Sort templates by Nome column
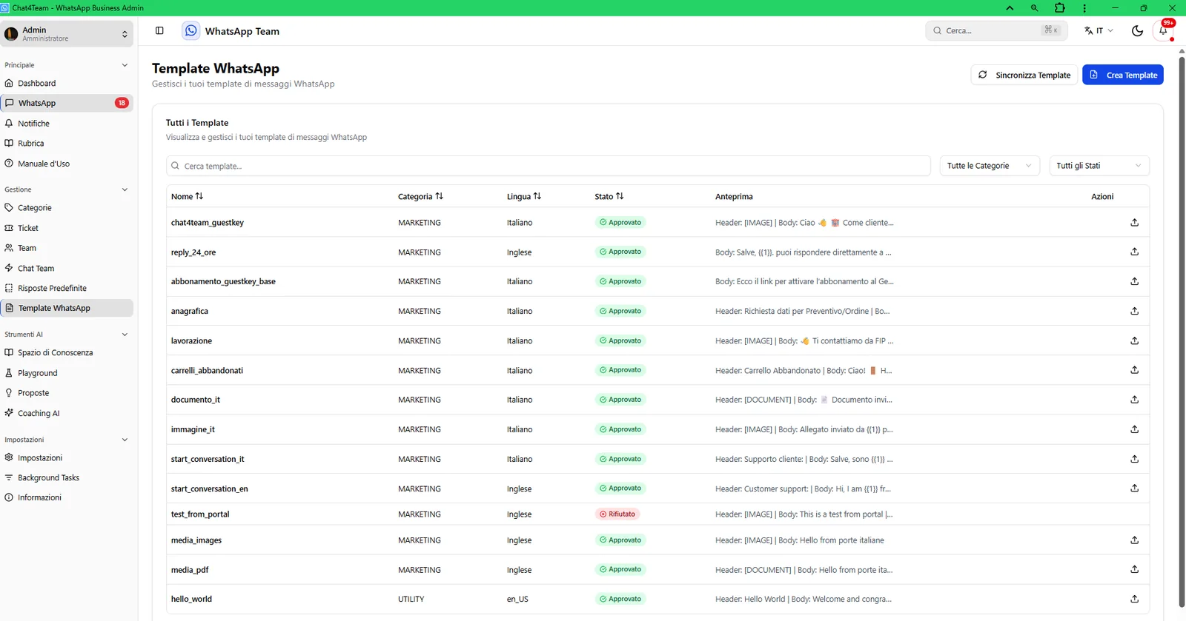 pos(187,196)
